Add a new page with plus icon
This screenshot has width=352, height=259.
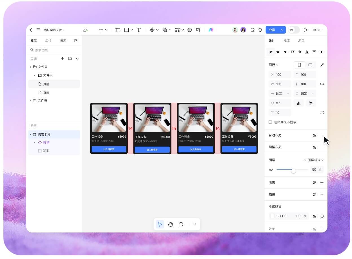[x=62, y=58]
